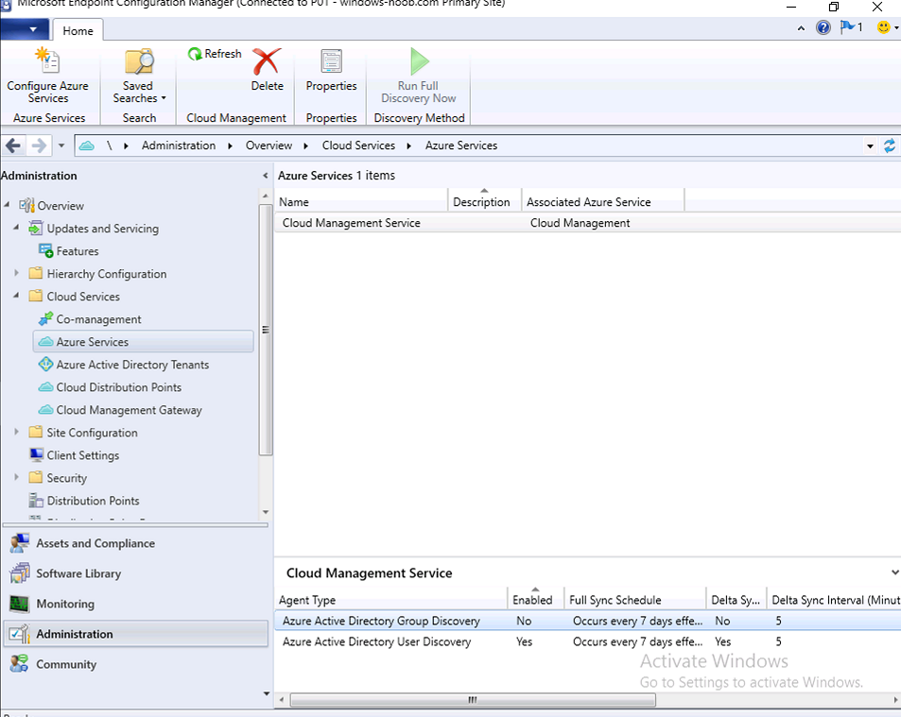This screenshot has width=901, height=717.
Task: Open Co-management node
Action: point(98,319)
